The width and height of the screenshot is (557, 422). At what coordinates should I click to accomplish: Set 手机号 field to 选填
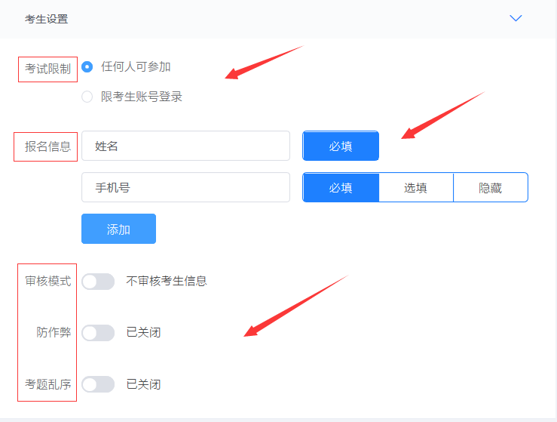[415, 187]
